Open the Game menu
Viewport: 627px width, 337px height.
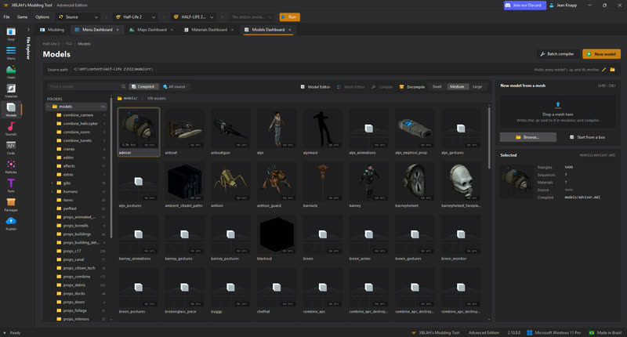[x=23, y=17]
